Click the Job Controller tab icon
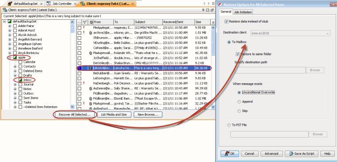 [49, 4]
